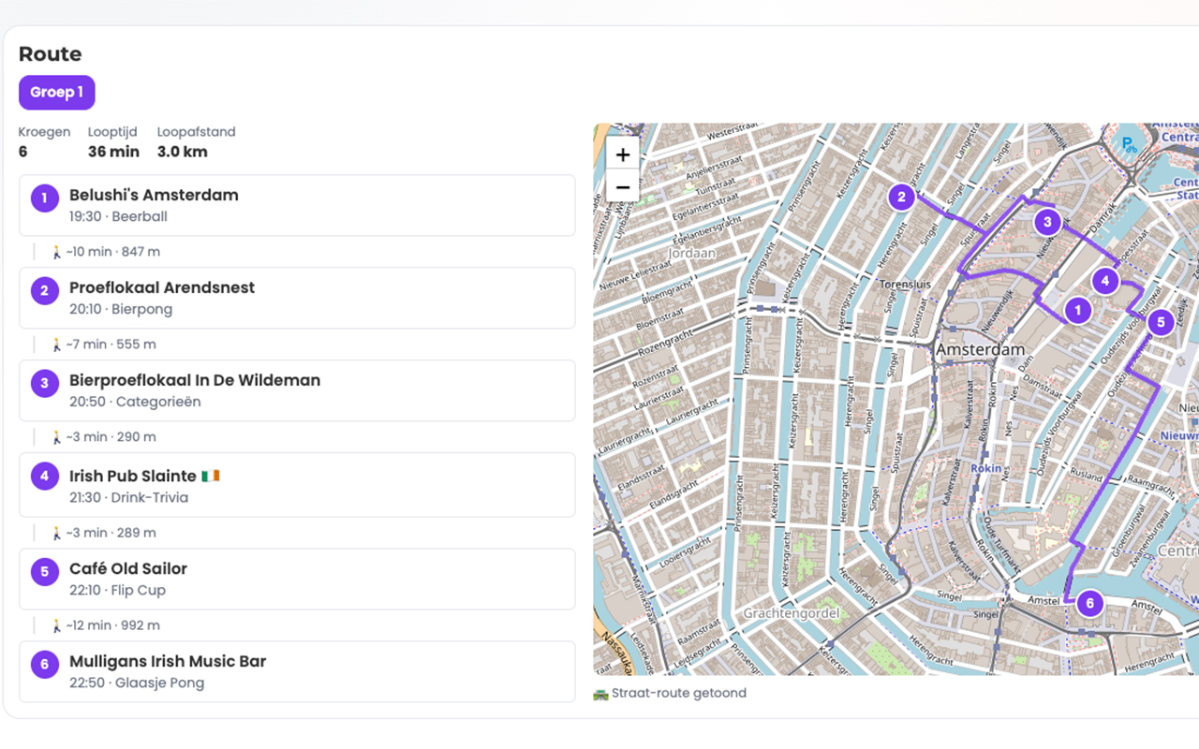
Task: Click the '22:50 · Glaasje Pong' text
Action: click(137, 683)
